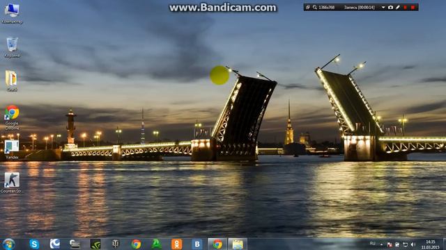Open the Recycle Bin desktop icon
This screenshot has width=446, height=250.
pyautogui.click(x=12, y=47)
